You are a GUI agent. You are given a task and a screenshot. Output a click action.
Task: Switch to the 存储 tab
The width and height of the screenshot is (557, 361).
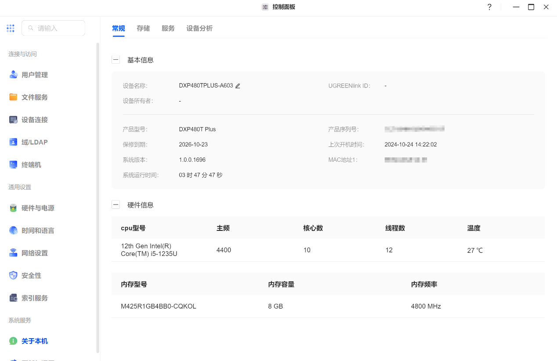point(143,29)
